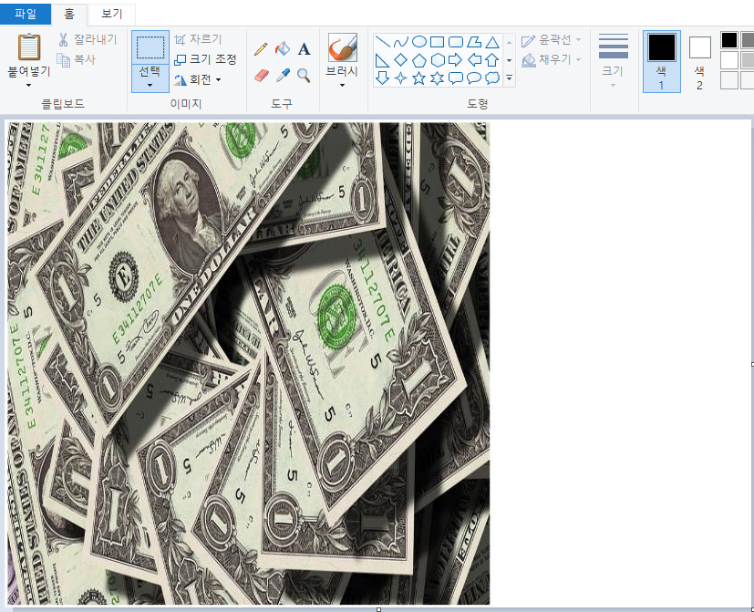Select the Pentagon shape

(x=419, y=60)
